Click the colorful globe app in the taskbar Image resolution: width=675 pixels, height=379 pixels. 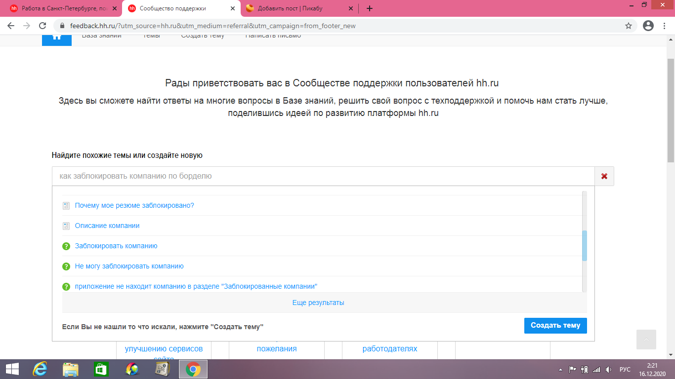click(x=131, y=369)
